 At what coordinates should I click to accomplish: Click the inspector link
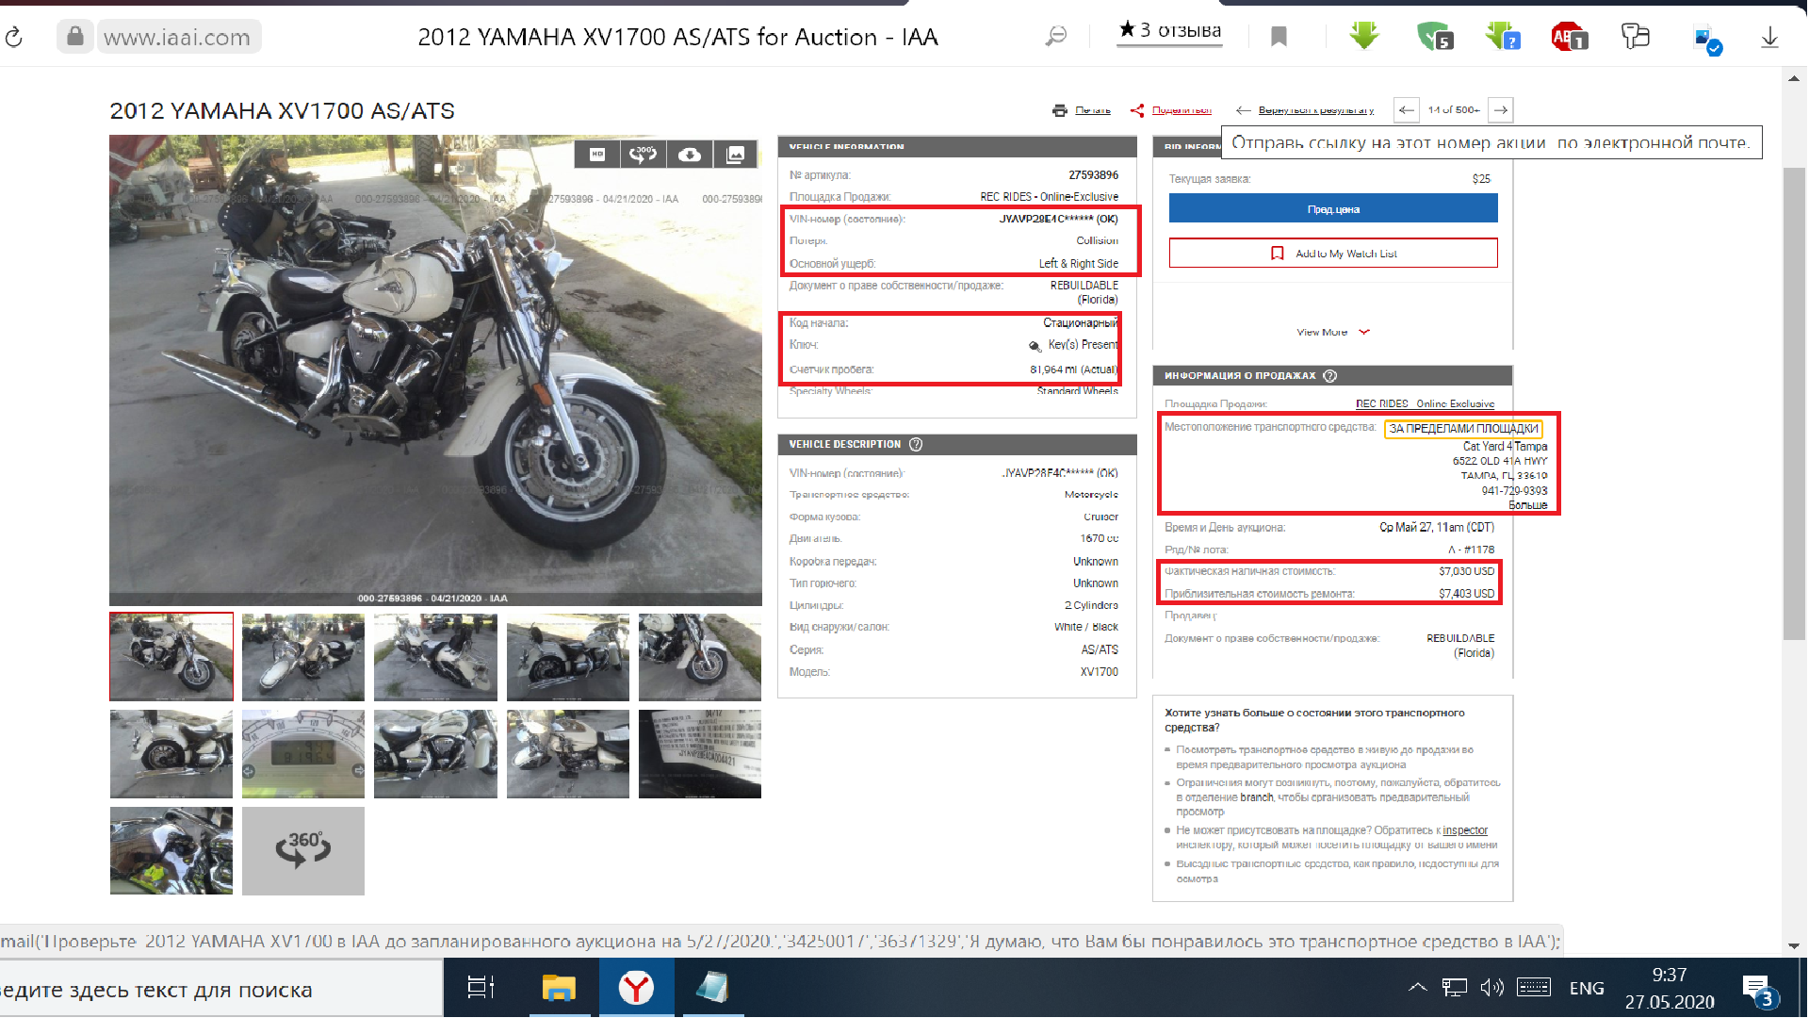coord(1465,830)
